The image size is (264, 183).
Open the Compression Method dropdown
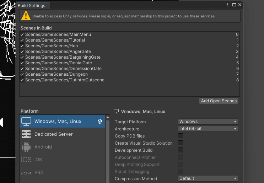tap(208, 178)
